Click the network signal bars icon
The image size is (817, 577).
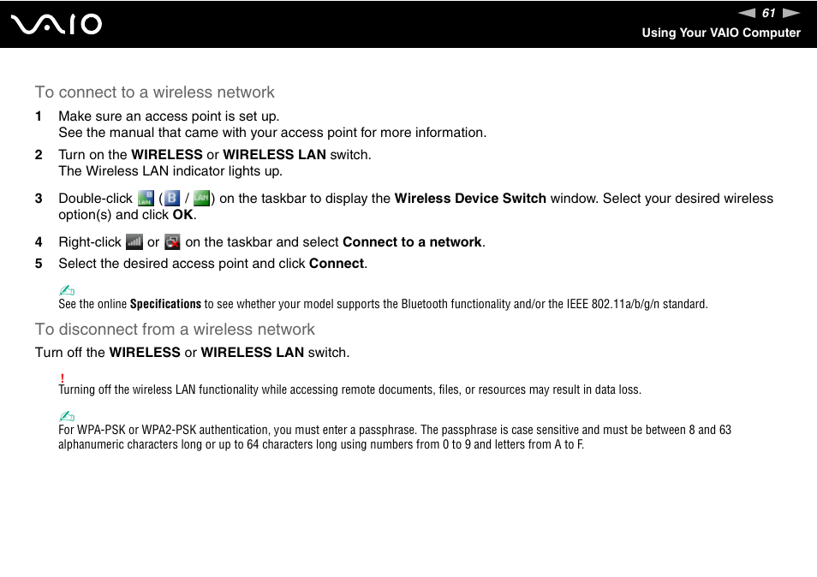[134, 242]
